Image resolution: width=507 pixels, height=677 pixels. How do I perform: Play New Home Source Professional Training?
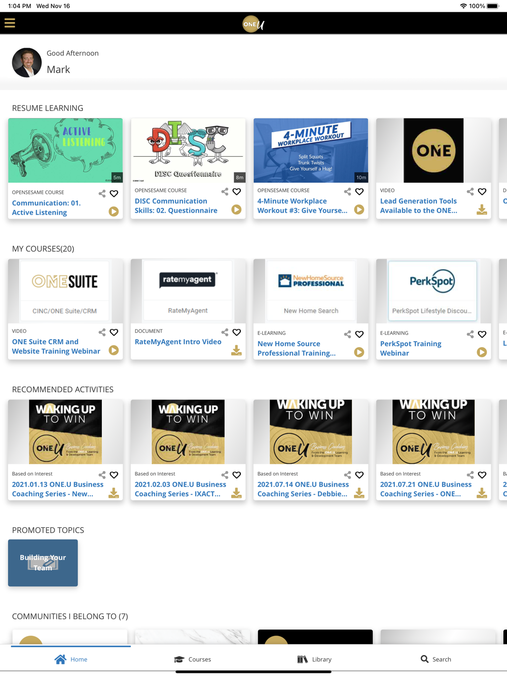click(x=359, y=352)
